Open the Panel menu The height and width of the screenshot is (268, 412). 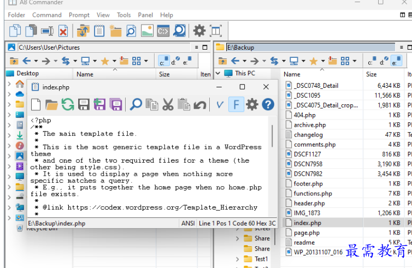pyautogui.click(x=145, y=15)
